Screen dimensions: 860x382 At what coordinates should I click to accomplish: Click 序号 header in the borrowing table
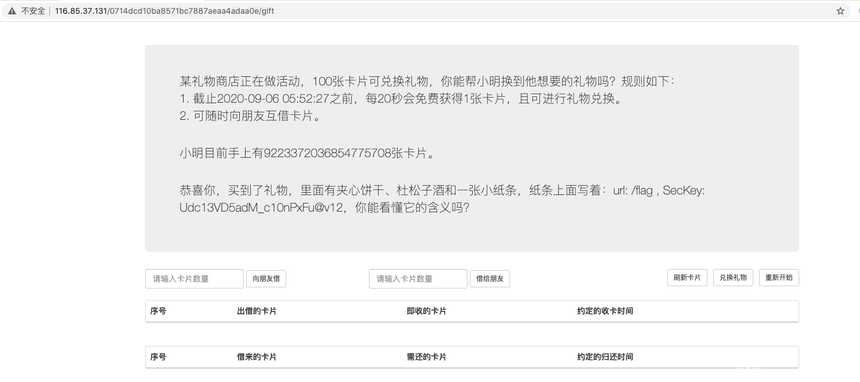(158, 357)
